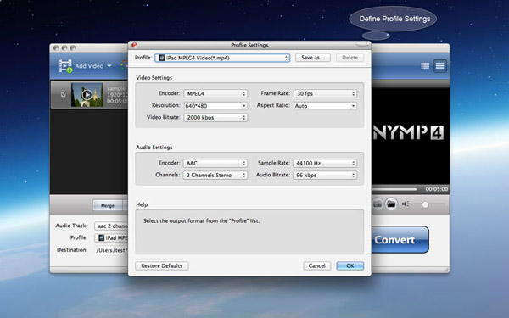Screen dimensions: 509x318
Task: Click the snapshot camera icon
Action: [x=377, y=204]
